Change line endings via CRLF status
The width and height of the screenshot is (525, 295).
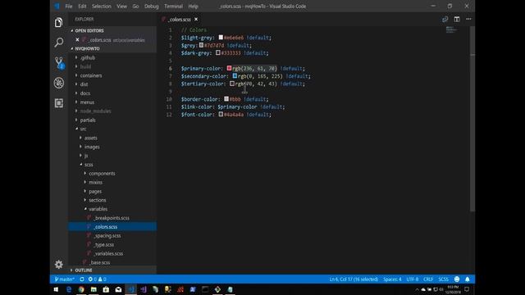(x=428, y=279)
